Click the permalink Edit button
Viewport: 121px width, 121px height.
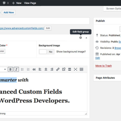click(x=48, y=28)
